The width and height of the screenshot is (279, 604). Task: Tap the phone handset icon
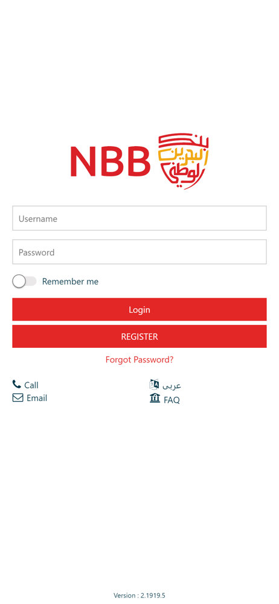16,384
